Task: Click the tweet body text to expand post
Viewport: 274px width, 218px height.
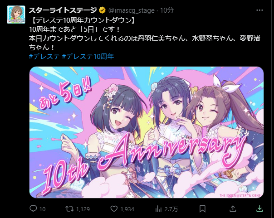Action: point(144,34)
